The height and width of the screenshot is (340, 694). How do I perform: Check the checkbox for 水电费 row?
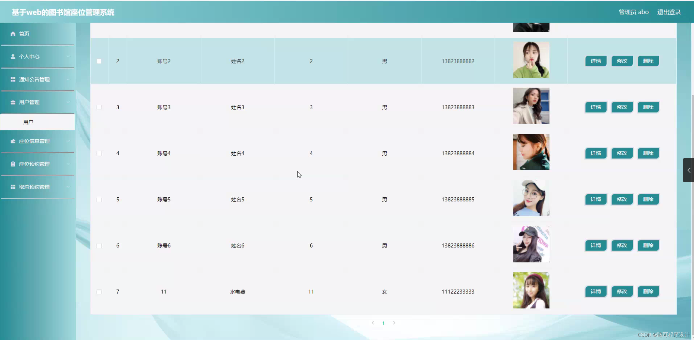(x=99, y=291)
